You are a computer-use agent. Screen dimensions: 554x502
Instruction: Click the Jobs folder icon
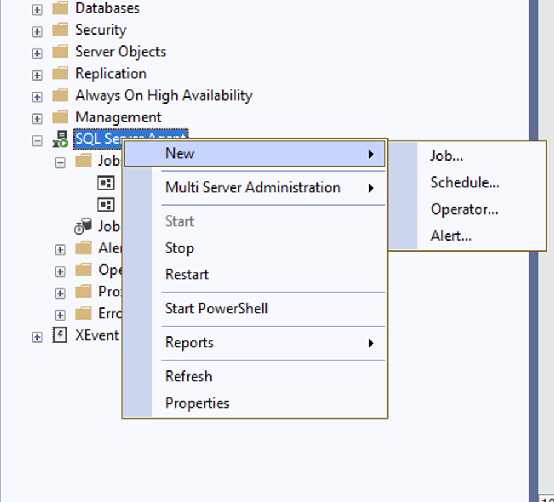pyautogui.click(x=84, y=161)
